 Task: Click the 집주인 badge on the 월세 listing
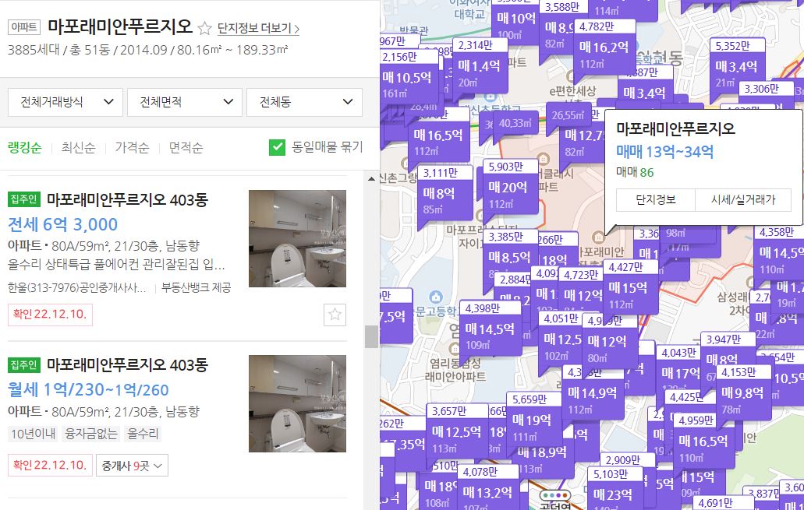(x=23, y=364)
